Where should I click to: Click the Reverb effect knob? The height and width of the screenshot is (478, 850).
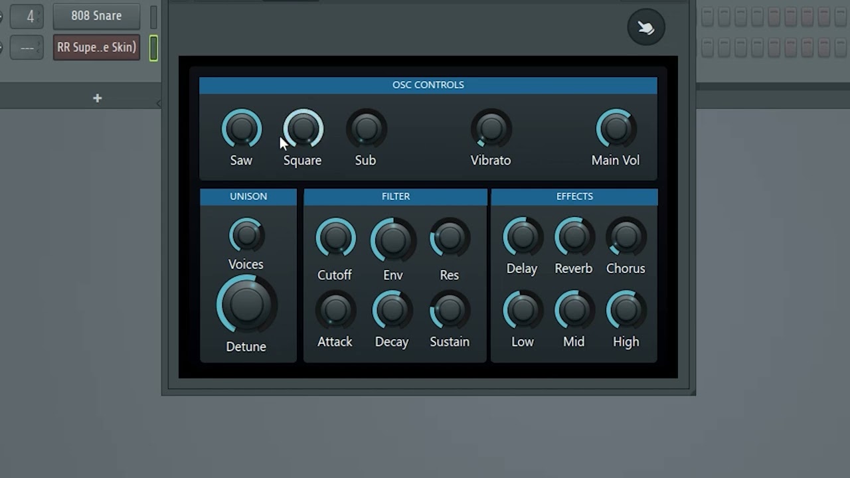(x=574, y=236)
